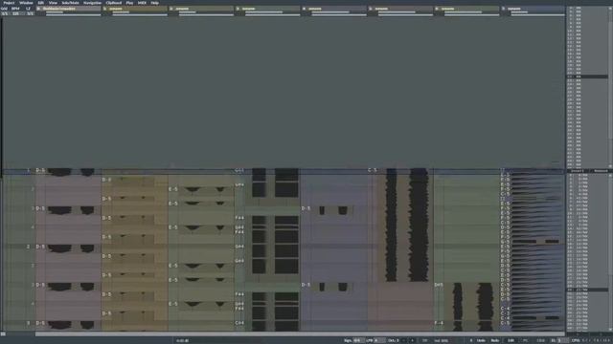Select the D#5 note in seventh track
This screenshot has width=613, height=344.
439,285
